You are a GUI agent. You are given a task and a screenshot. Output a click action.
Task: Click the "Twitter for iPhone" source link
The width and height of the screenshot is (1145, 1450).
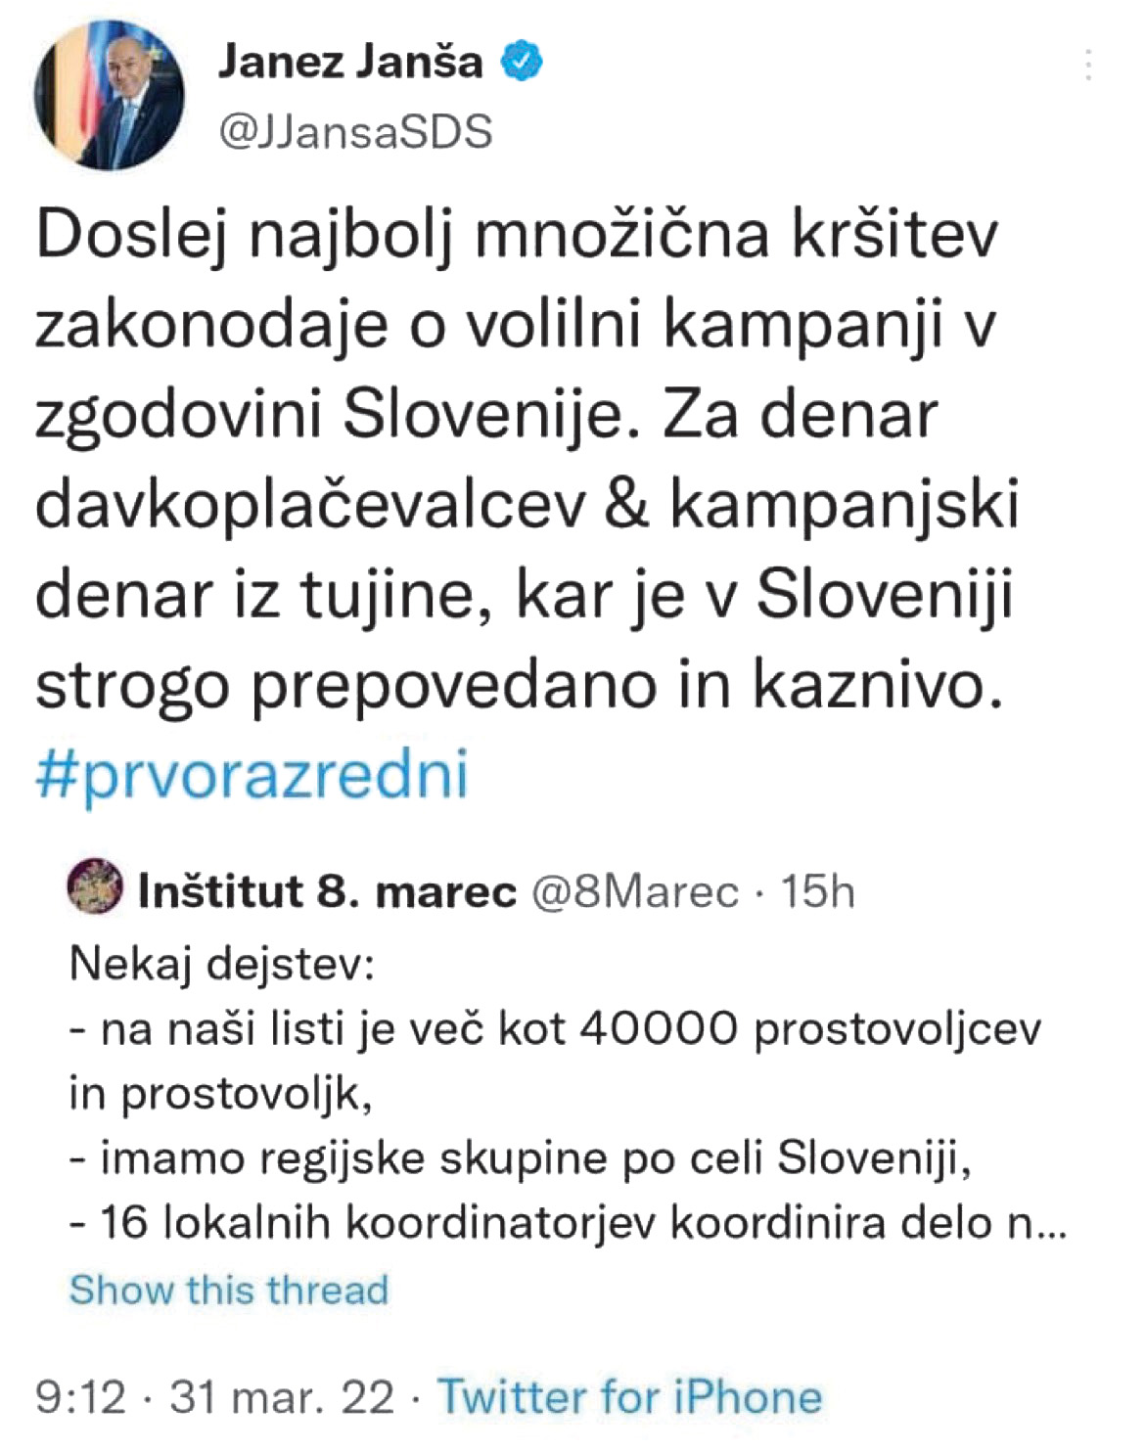628,1396
